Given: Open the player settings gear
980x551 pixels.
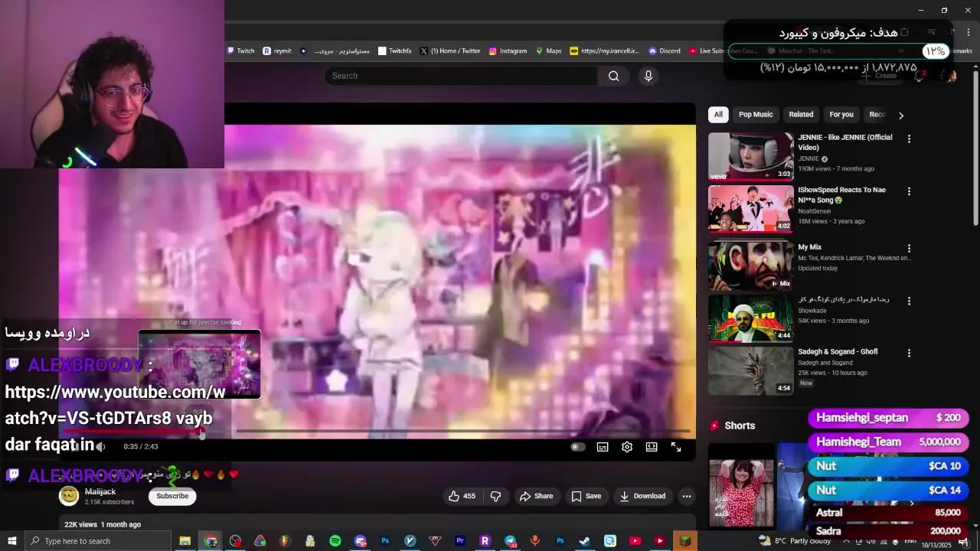Looking at the screenshot, I should [x=627, y=447].
